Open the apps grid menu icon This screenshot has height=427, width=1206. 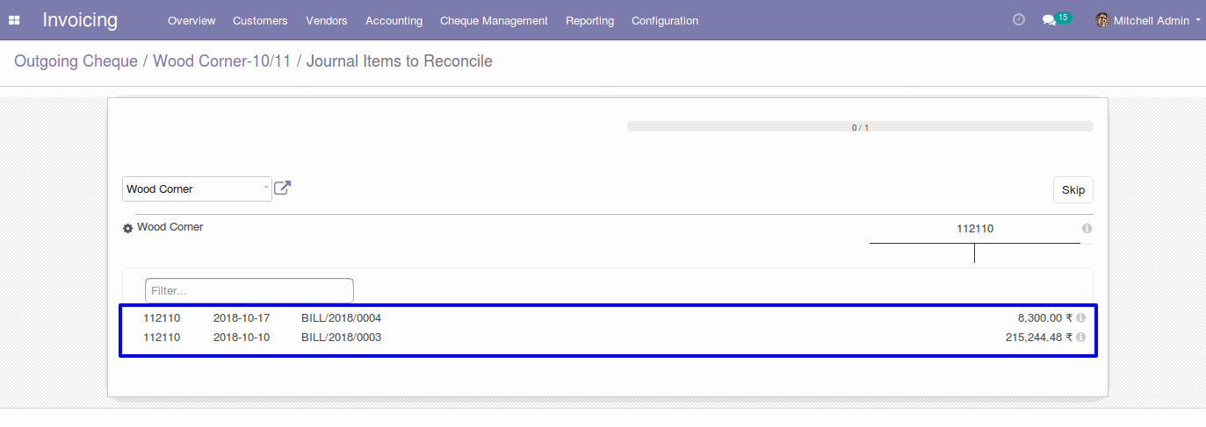[14, 20]
